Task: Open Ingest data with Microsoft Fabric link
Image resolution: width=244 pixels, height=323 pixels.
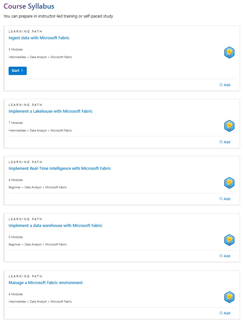Action: pyautogui.click(x=39, y=38)
